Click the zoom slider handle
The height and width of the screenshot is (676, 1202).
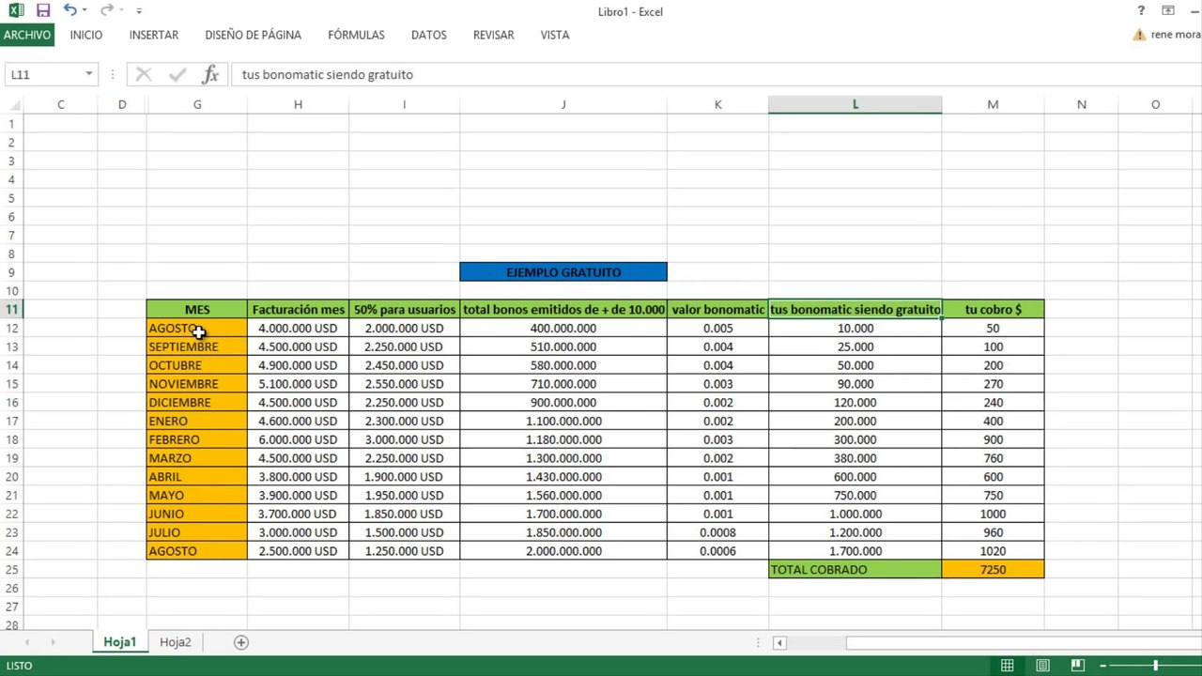[x=1155, y=666]
